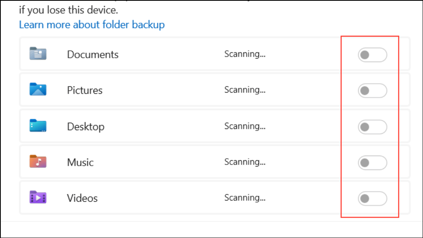
Task: Click Scanning status in Pictures row
Action: (245, 90)
